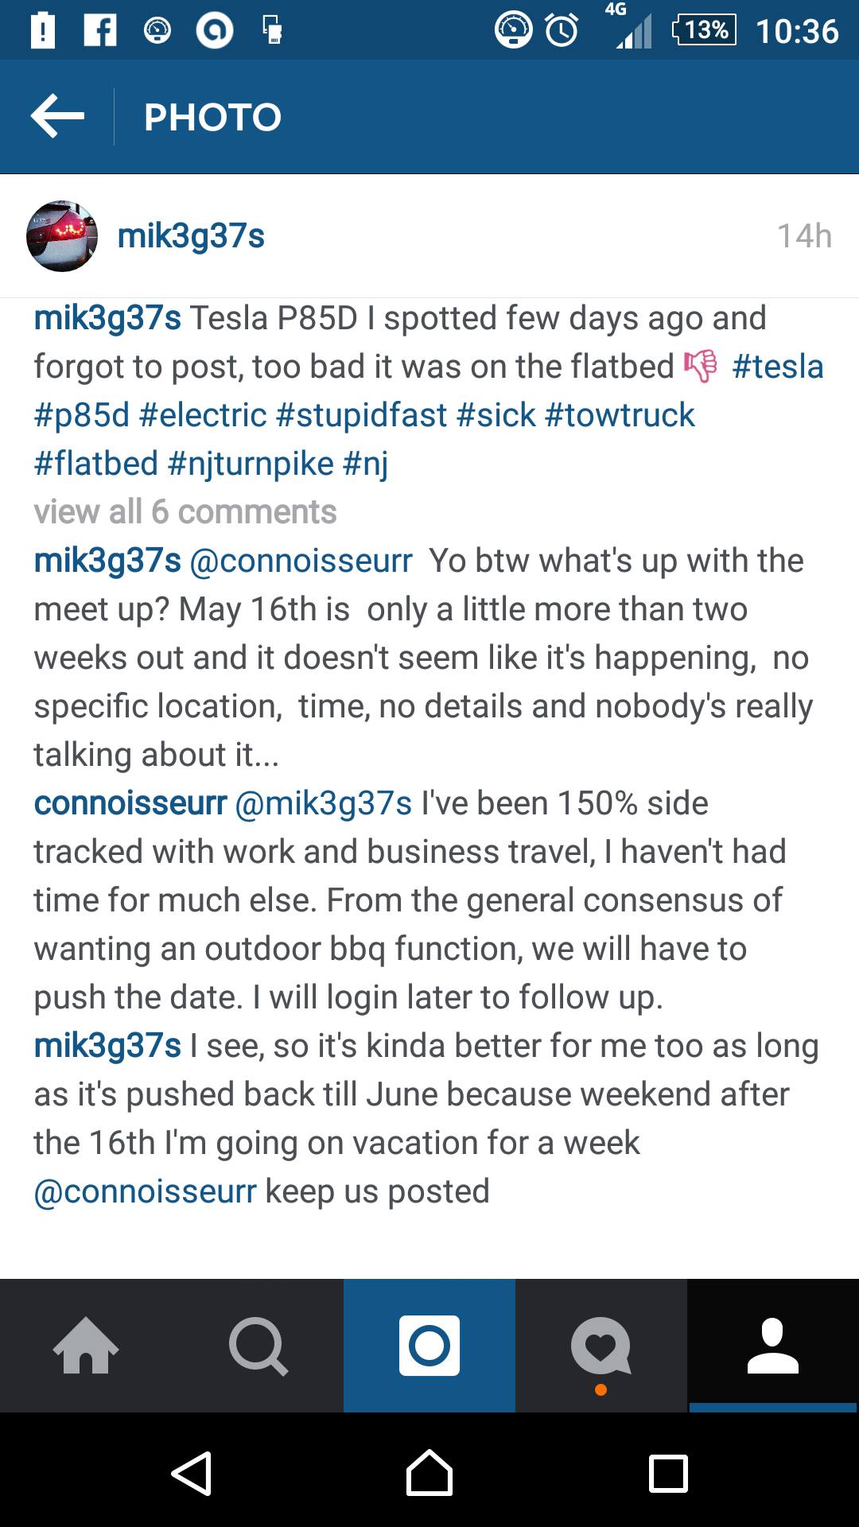859x1527 pixels.
Task: Tap the mik3g37s profile picture
Action: click(x=62, y=236)
